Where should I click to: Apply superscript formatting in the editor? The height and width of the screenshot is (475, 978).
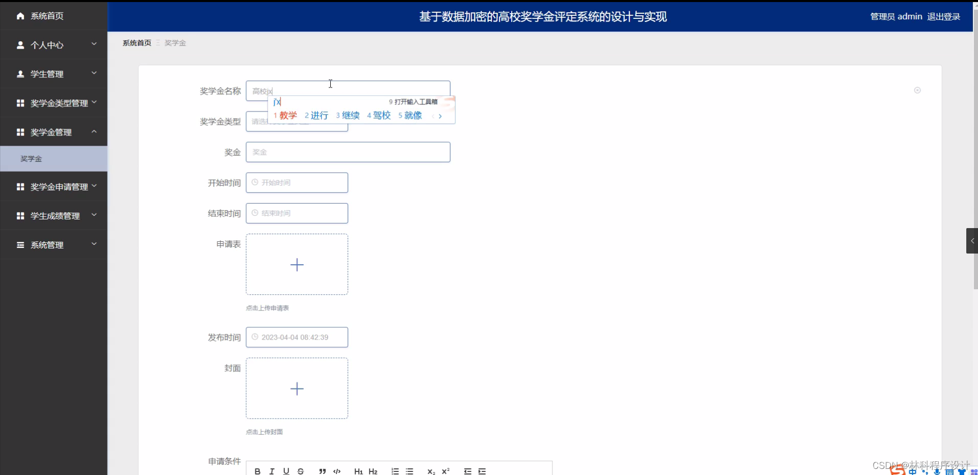446,471
